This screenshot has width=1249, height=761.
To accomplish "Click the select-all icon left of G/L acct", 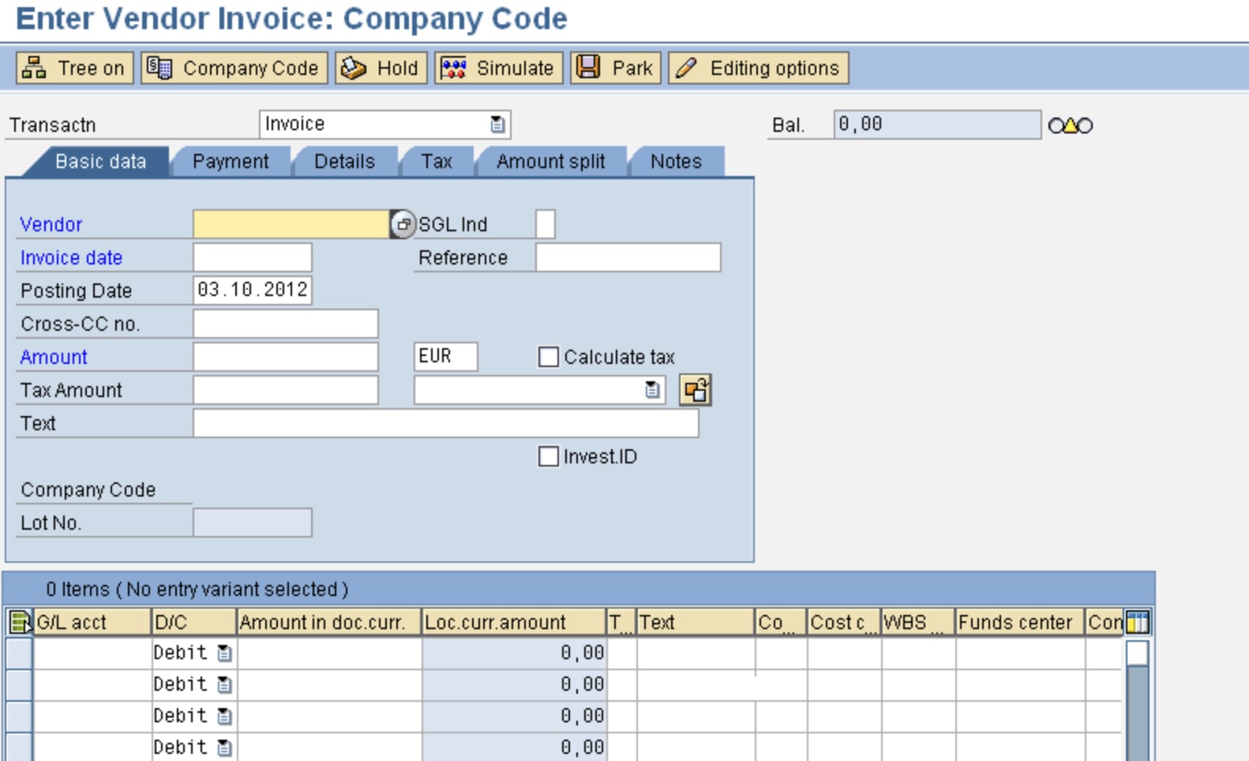I will [19, 622].
